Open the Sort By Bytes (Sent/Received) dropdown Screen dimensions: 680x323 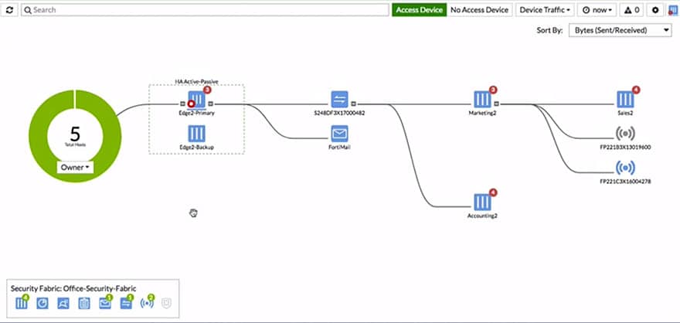620,30
